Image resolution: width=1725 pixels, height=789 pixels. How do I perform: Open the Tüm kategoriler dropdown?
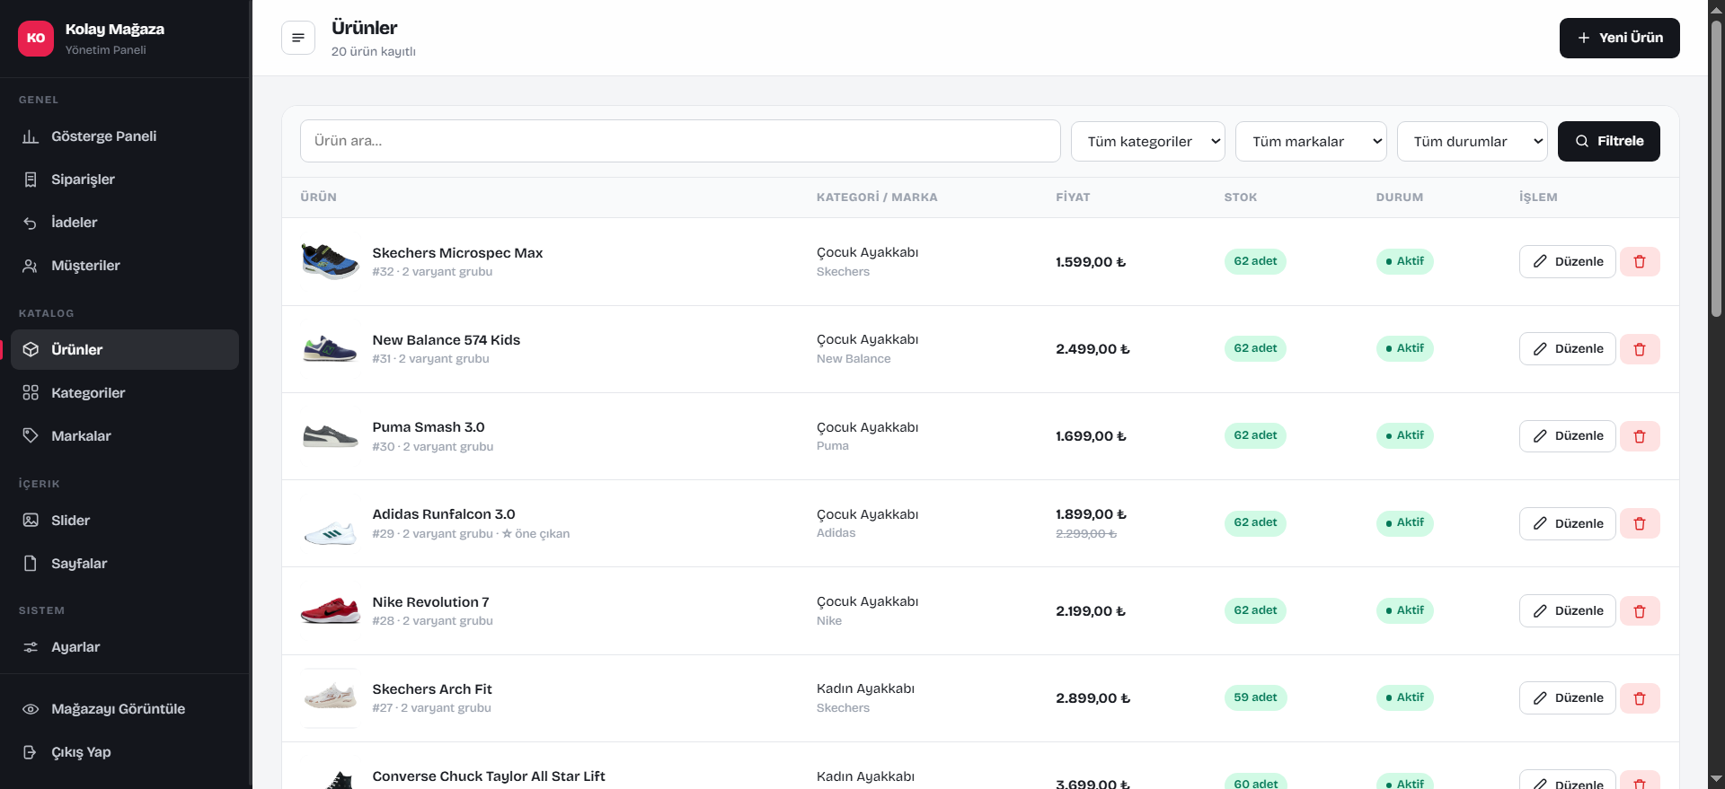click(x=1147, y=142)
